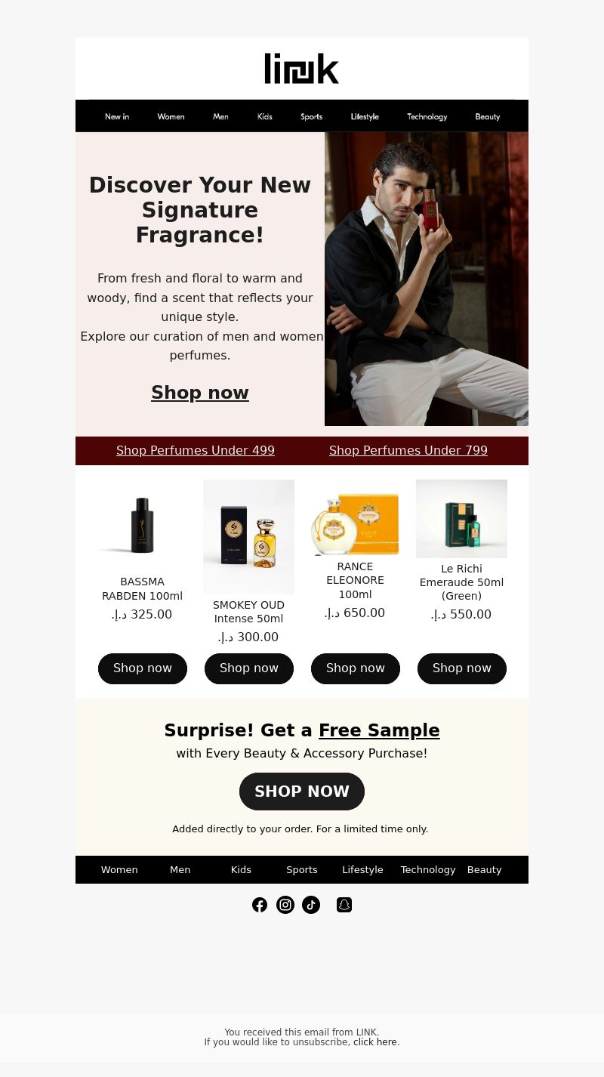Screen dimensions: 604x1077
Task: Open Sports in the footer navigation
Action: (302, 870)
